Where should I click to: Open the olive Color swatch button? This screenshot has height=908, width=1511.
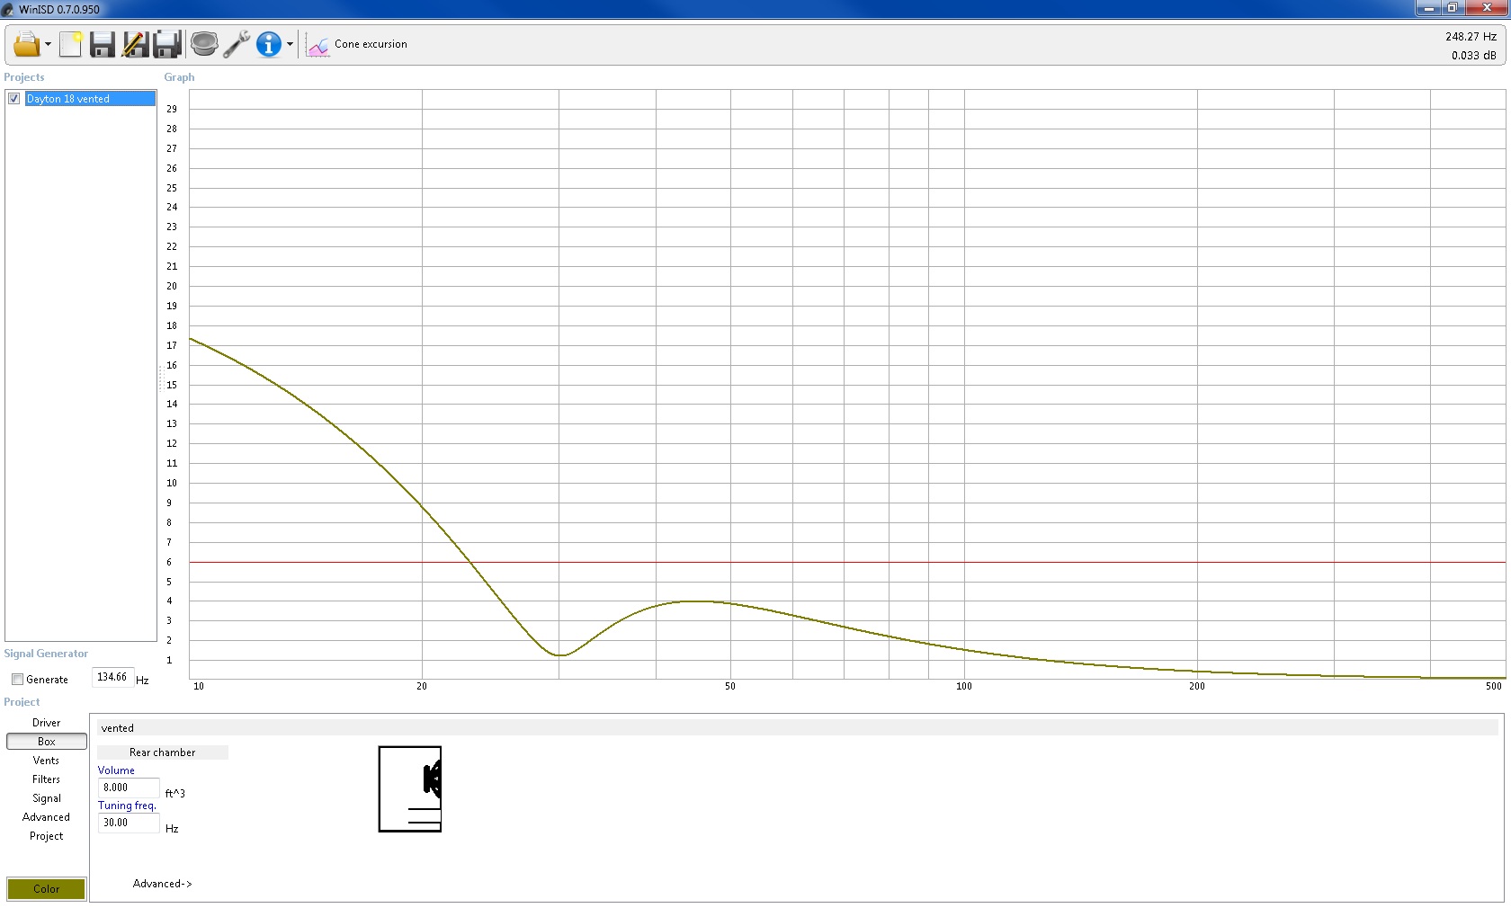point(47,889)
